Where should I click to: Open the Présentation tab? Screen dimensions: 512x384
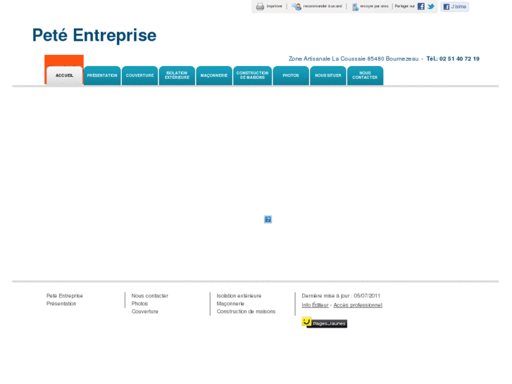click(x=102, y=75)
